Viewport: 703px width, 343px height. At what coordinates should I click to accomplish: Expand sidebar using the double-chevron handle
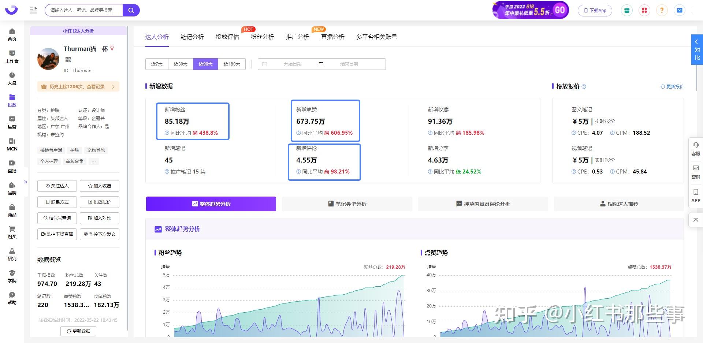tap(26, 182)
